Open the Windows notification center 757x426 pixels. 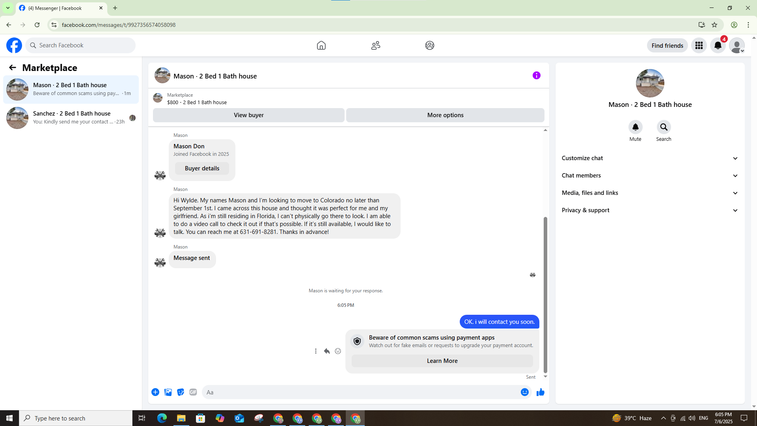[744, 418]
